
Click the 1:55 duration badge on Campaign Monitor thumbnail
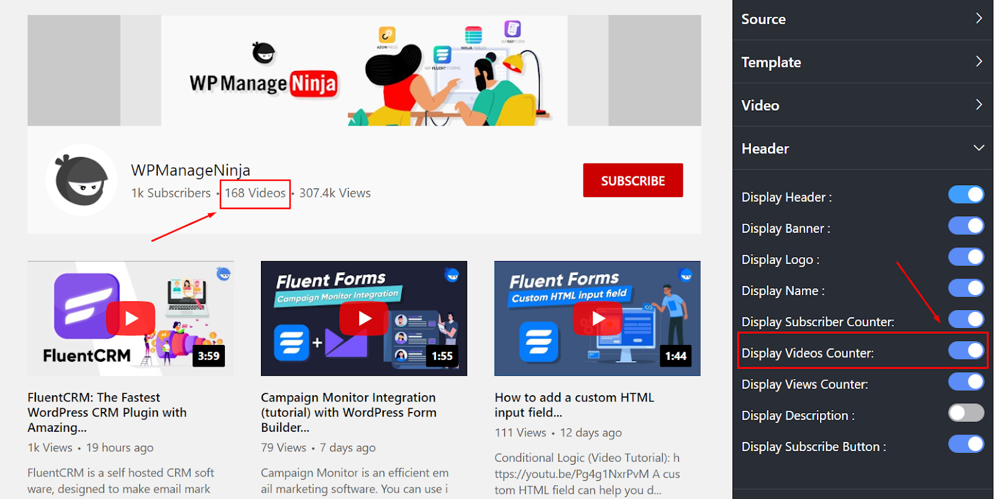[x=442, y=356]
